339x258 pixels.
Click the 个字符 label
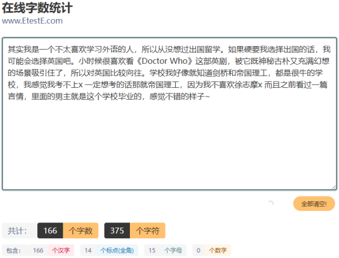tap(147, 230)
